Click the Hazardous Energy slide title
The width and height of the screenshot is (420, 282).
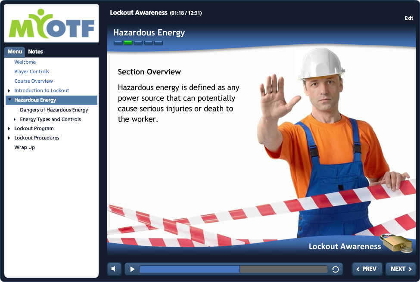[x=149, y=32]
